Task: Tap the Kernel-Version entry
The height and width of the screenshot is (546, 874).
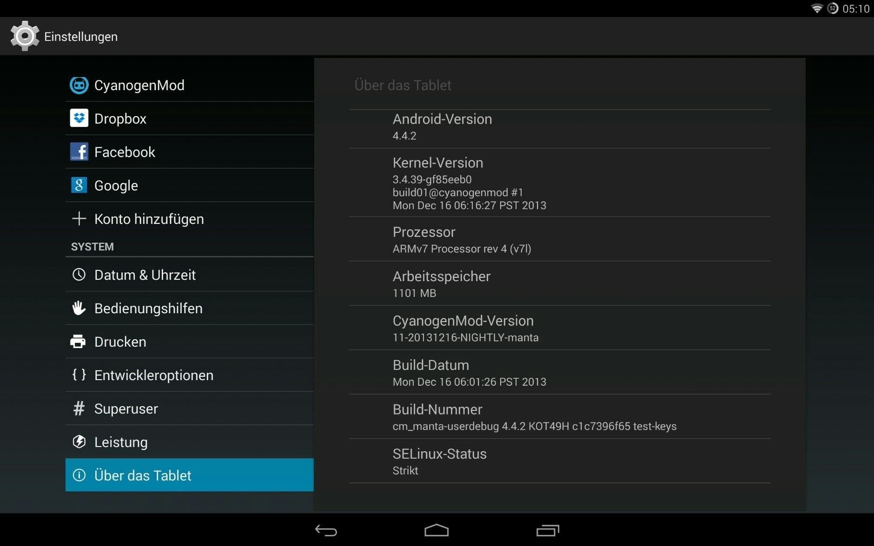Action: (x=560, y=183)
